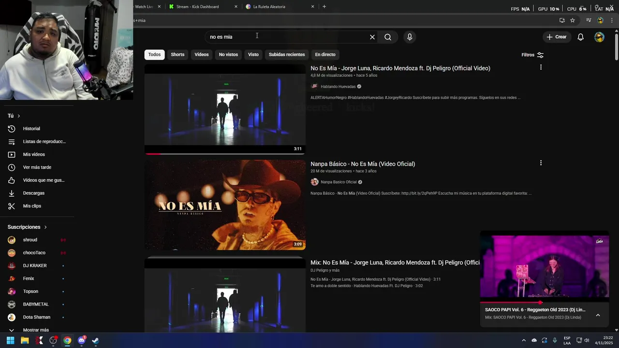Switch to La Ruleta Aleatoria tab
619x348 pixels.
point(269,7)
